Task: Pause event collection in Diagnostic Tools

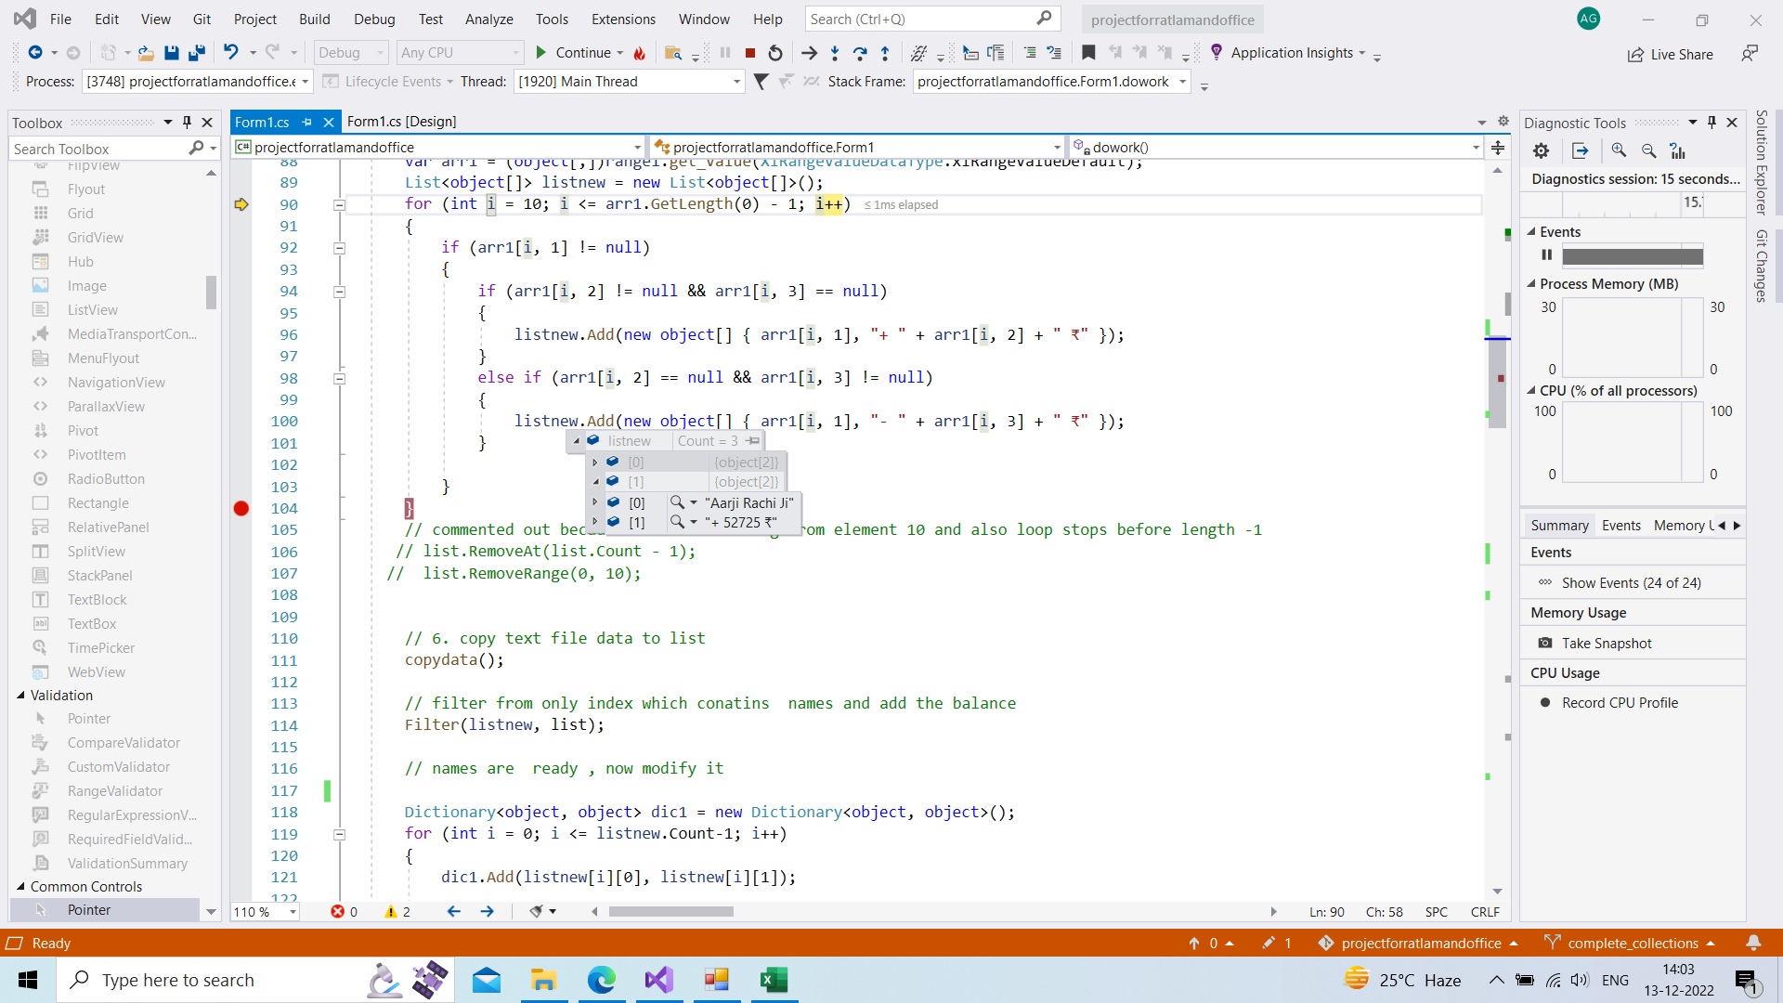Action: tap(1547, 255)
